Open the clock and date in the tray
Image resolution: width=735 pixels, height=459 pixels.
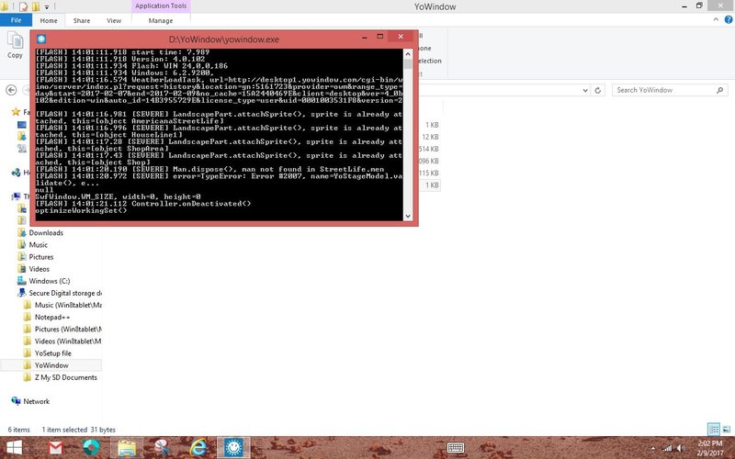(x=709, y=448)
